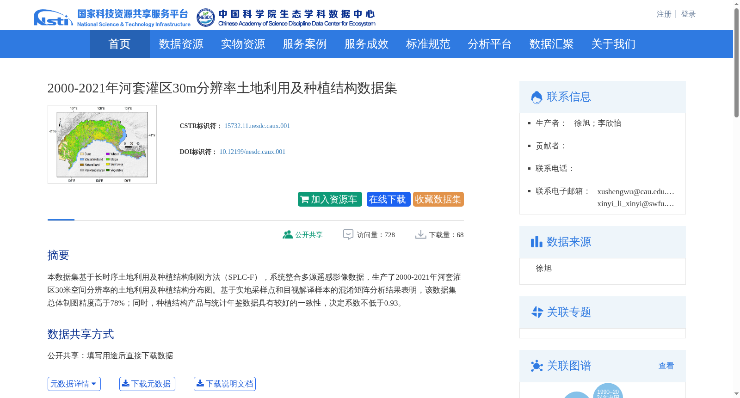Click the 1990–20 bubble in the 关联图谱 graph

(x=608, y=391)
